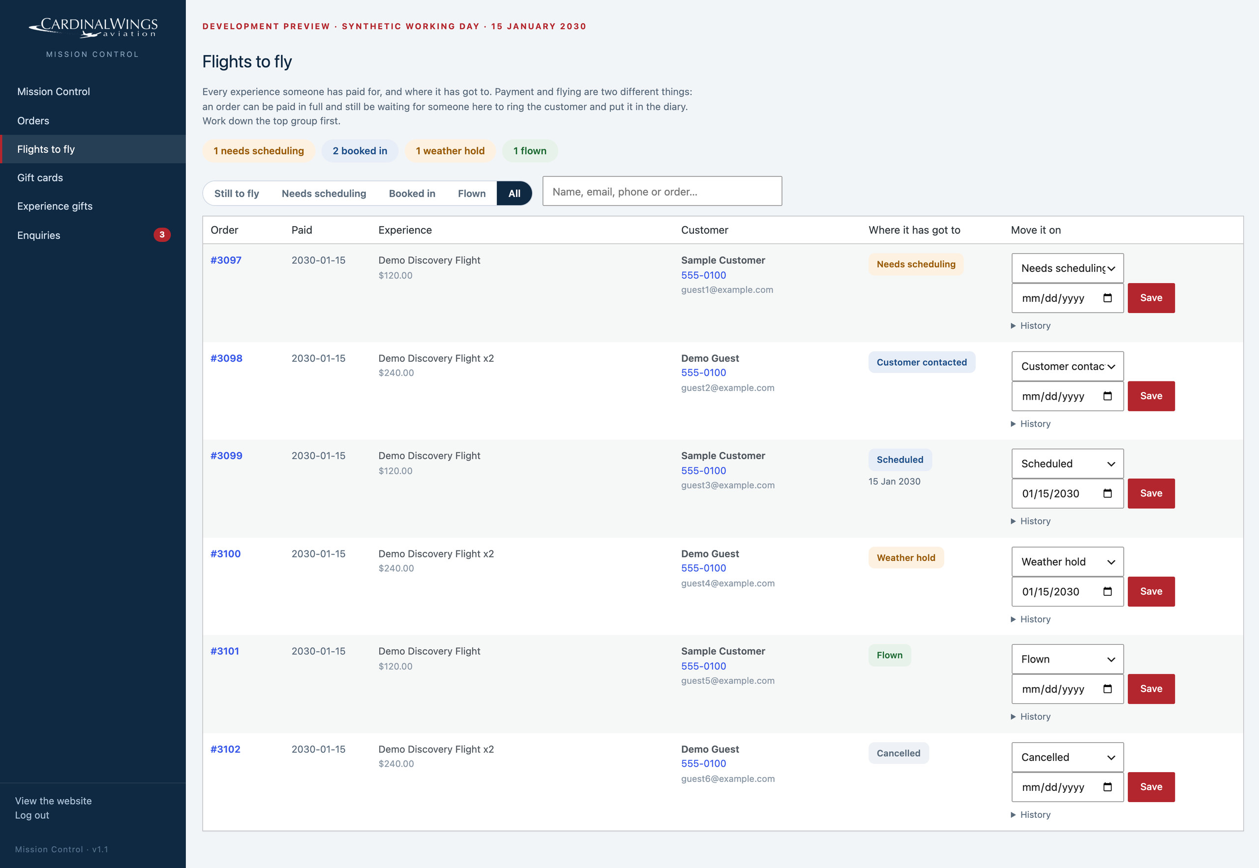Open the Scheduled status dropdown for #3099
This screenshot has width=1259, height=868.
[x=1068, y=464]
